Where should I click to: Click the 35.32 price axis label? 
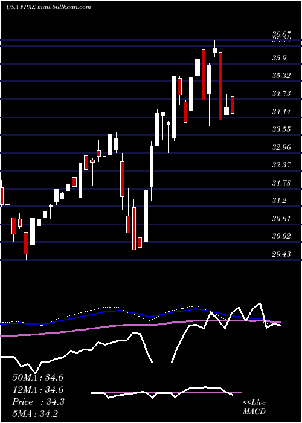tap(281, 76)
